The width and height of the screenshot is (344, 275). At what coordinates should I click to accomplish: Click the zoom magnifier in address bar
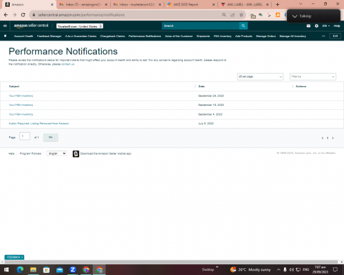(x=224, y=15)
